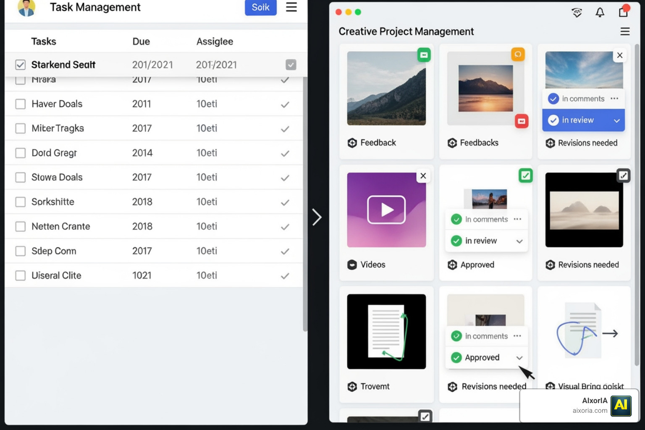Close the Videos card
This screenshot has height=430, width=645.
coord(423,176)
